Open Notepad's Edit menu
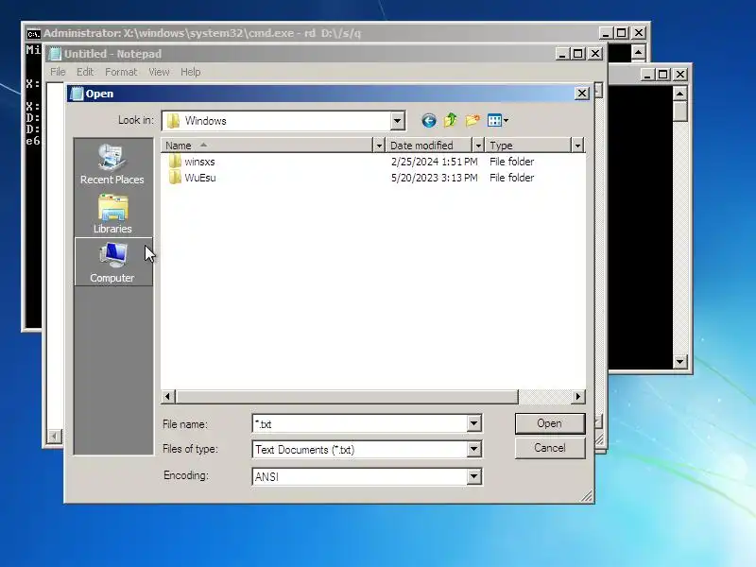 pyautogui.click(x=85, y=72)
